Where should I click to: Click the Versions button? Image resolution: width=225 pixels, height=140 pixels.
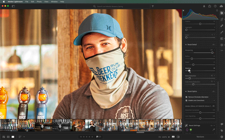200,137
